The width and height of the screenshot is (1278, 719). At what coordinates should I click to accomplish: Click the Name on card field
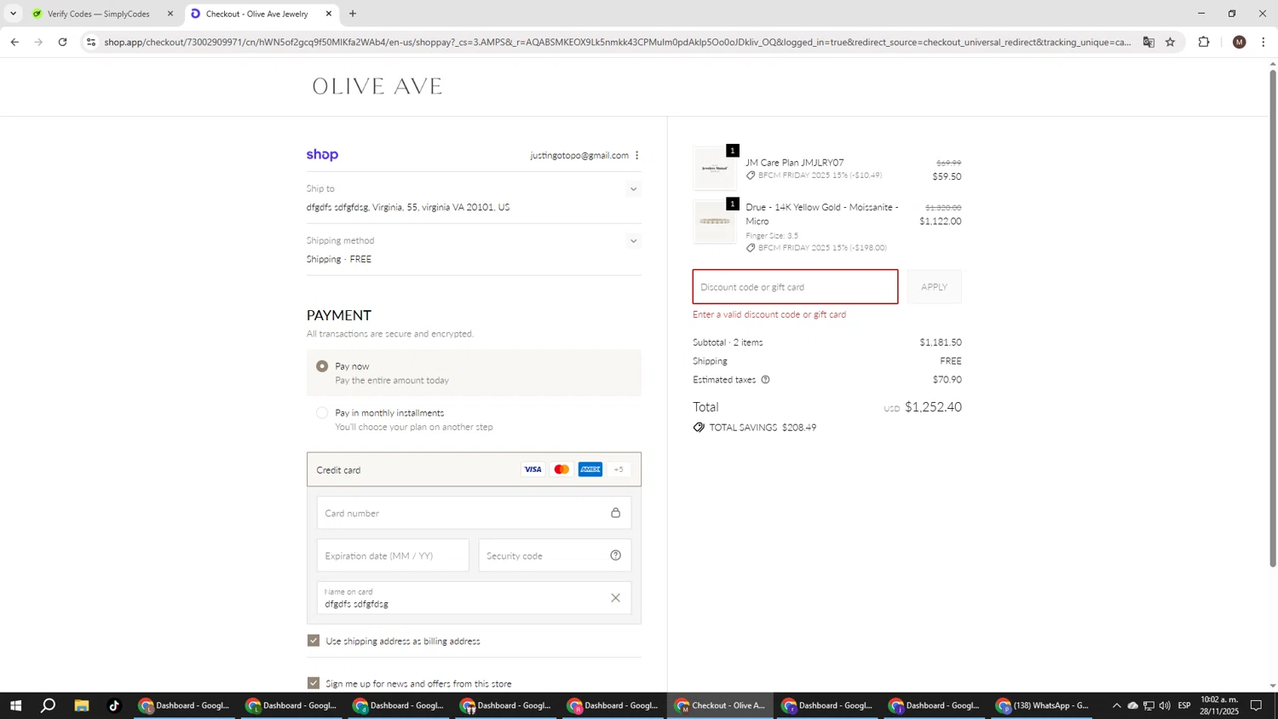474,598
